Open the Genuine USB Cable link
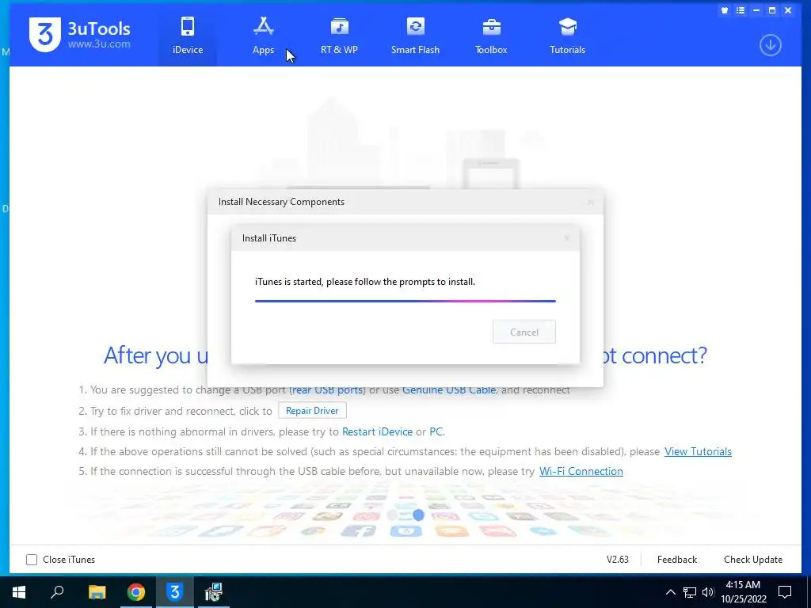The width and height of the screenshot is (811, 608). (449, 389)
